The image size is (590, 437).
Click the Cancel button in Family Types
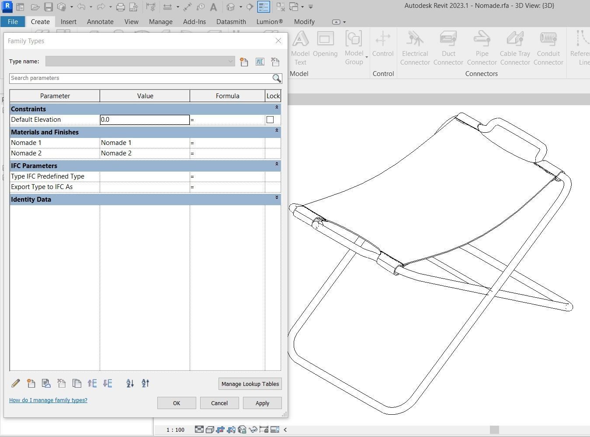[219, 403]
